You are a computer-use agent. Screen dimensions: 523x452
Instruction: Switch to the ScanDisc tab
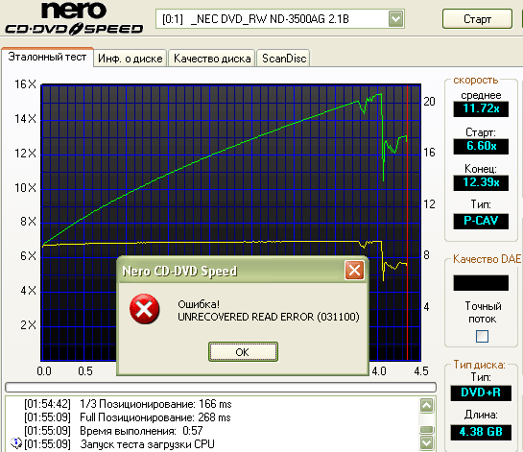coord(284,59)
